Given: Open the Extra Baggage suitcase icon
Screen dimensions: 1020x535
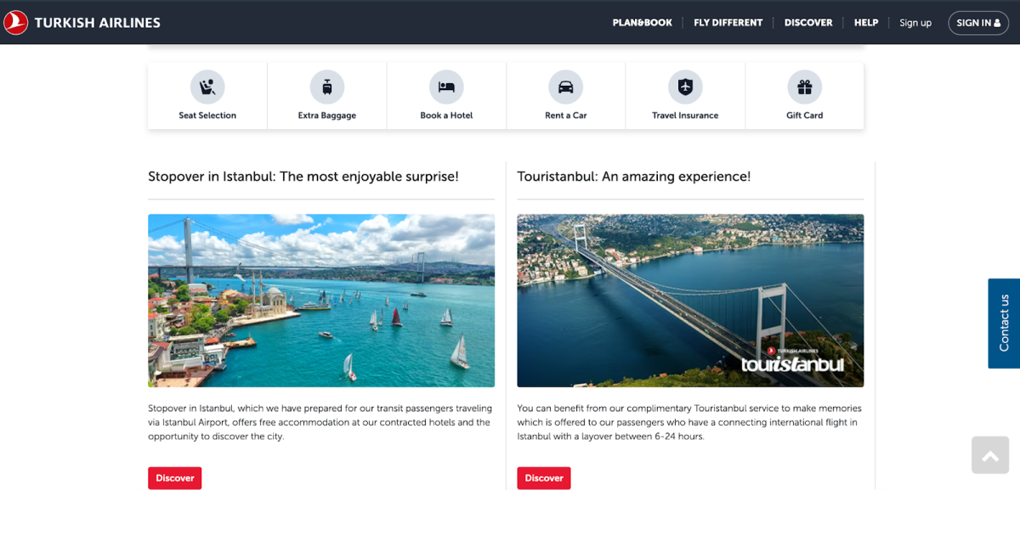Looking at the screenshot, I should coord(327,87).
